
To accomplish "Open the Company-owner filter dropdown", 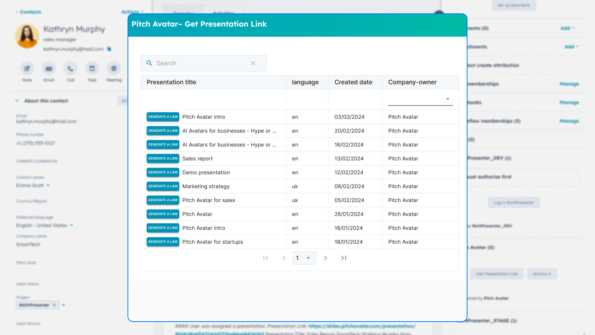I will (x=447, y=99).
